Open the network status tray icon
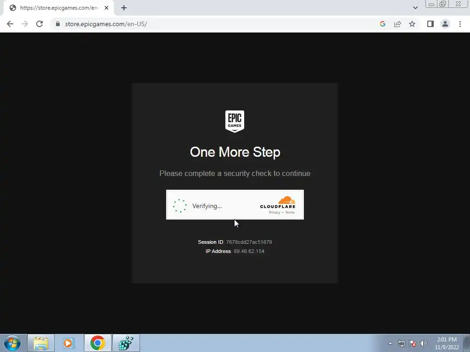The width and height of the screenshot is (470, 352). tap(401, 343)
